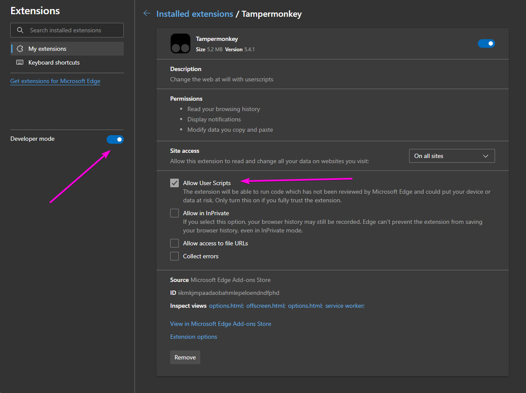Click the Keyboard shortcuts keyboard icon
Screen dimensions: 526x393
(20, 62)
